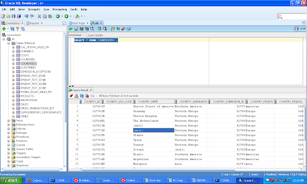Open the Book new taskbar item

(154, 181)
